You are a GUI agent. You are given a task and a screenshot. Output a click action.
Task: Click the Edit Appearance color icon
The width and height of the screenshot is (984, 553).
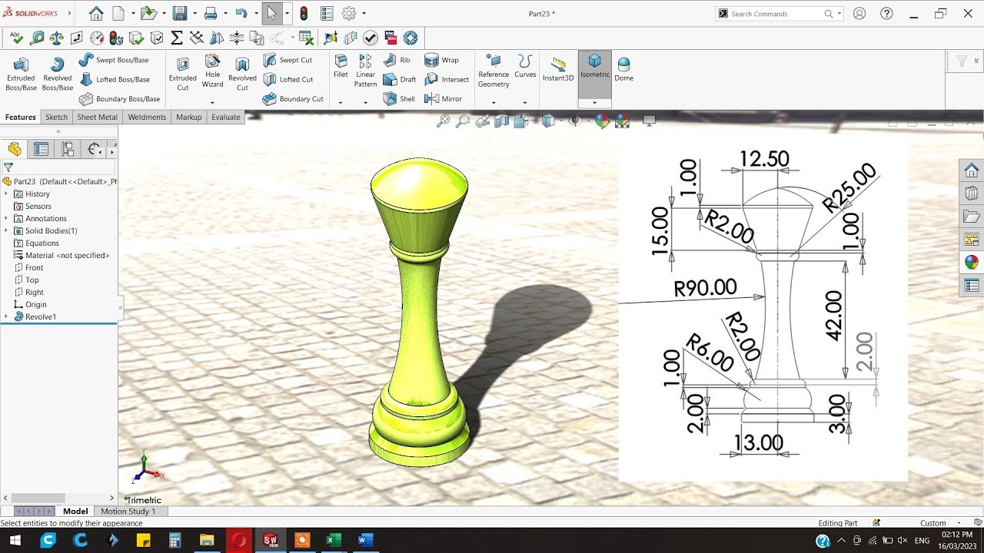point(602,121)
